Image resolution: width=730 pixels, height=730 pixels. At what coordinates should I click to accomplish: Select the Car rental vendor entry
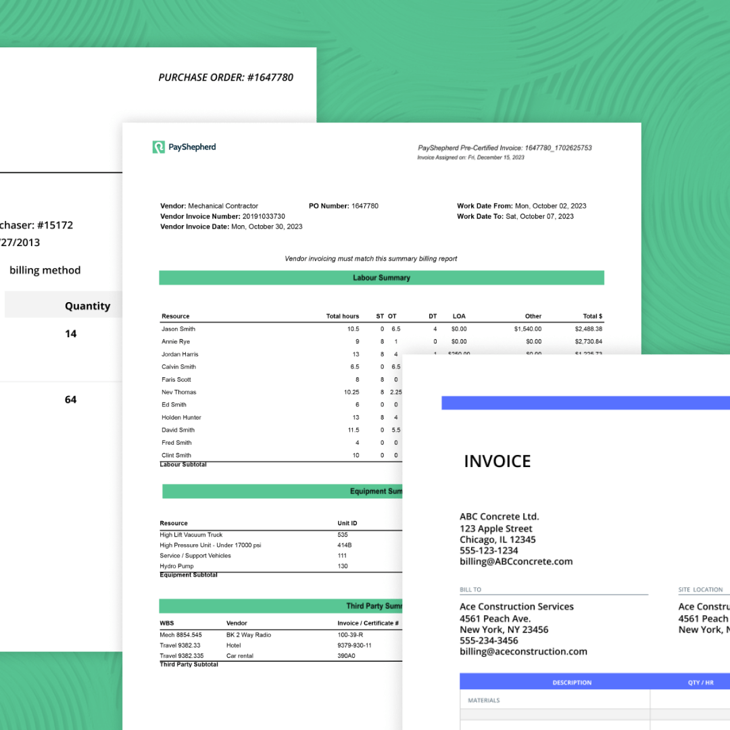coord(240,656)
